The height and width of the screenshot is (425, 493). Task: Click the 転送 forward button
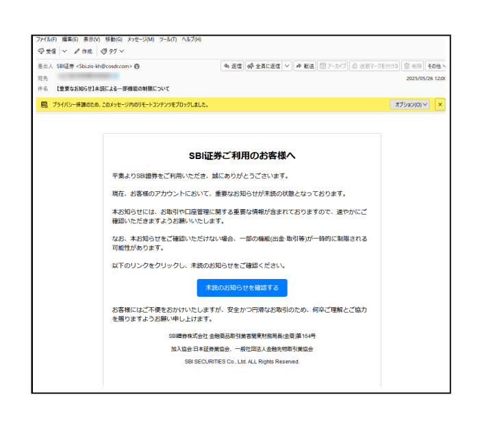pyautogui.click(x=305, y=66)
